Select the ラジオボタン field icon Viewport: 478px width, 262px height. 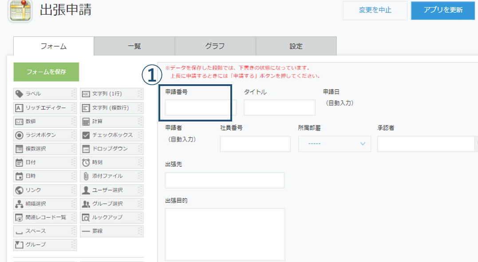click(x=19, y=135)
